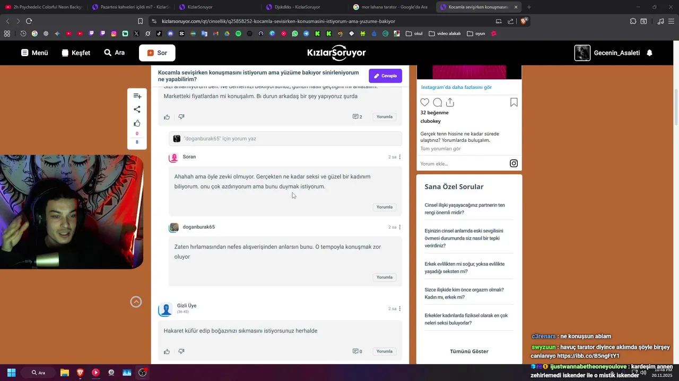Open the Menü navigation item
Screen dimensions: 679x381
pyautogui.click(x=34, y=53)
